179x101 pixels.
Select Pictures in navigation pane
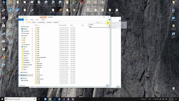coord(25,36)
